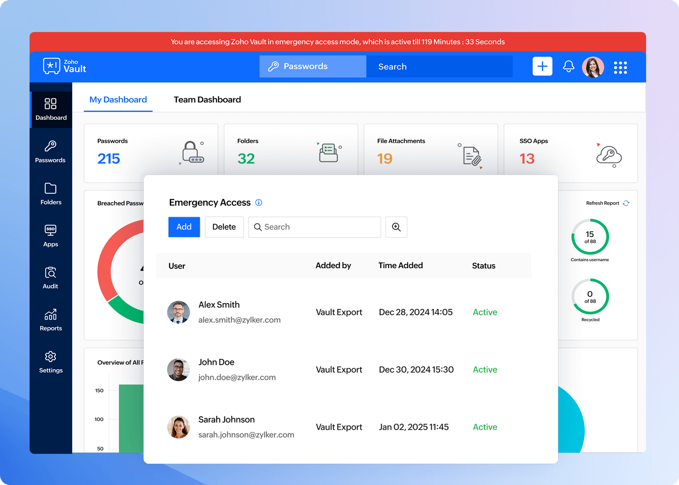Click the notification bell icon
The image size is (679, 485).
(x=568, y=66)
